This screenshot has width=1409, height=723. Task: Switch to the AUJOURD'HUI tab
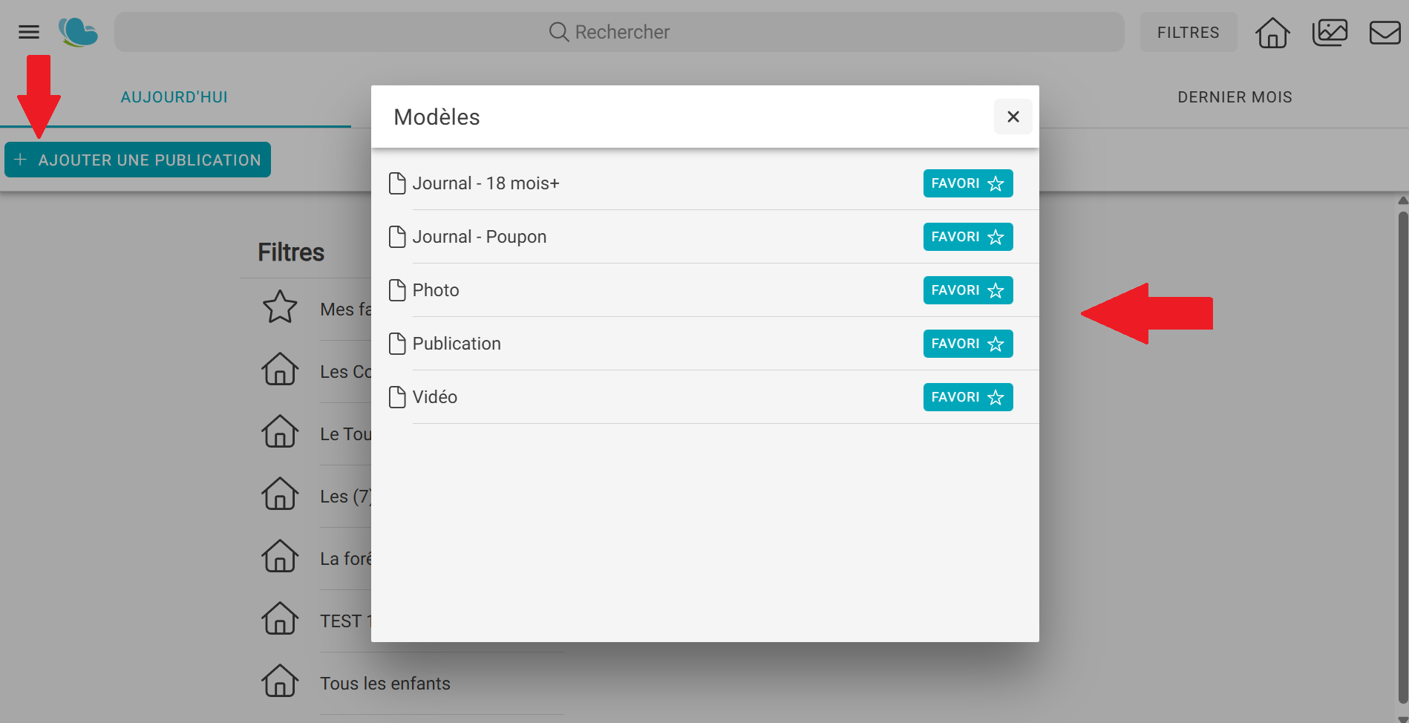tap(174, 97)
